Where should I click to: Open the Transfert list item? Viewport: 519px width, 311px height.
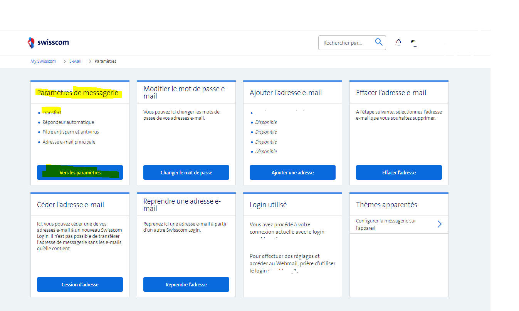point(52,112)
